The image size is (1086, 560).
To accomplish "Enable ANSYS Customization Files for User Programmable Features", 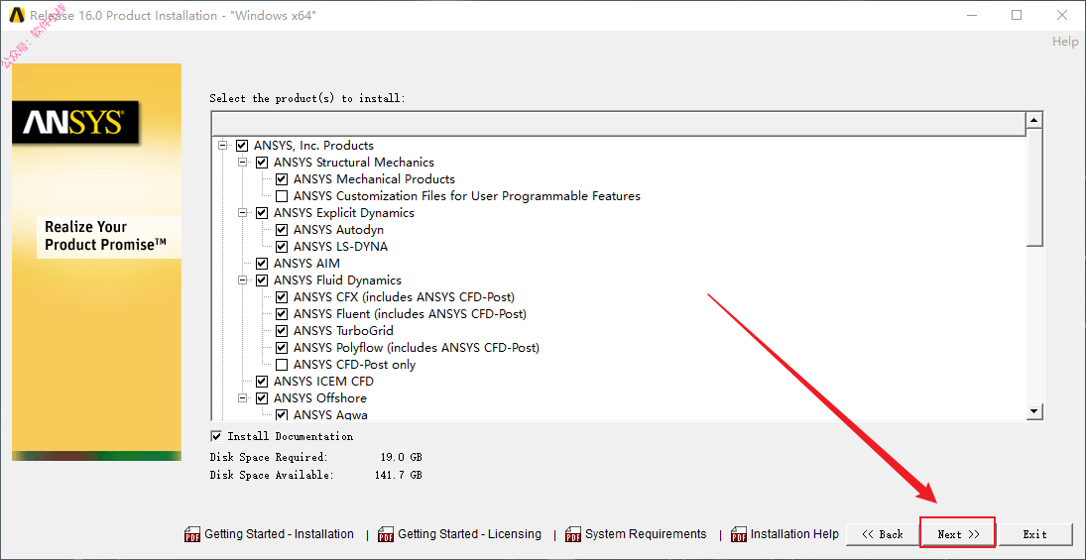I will (282, 196).
